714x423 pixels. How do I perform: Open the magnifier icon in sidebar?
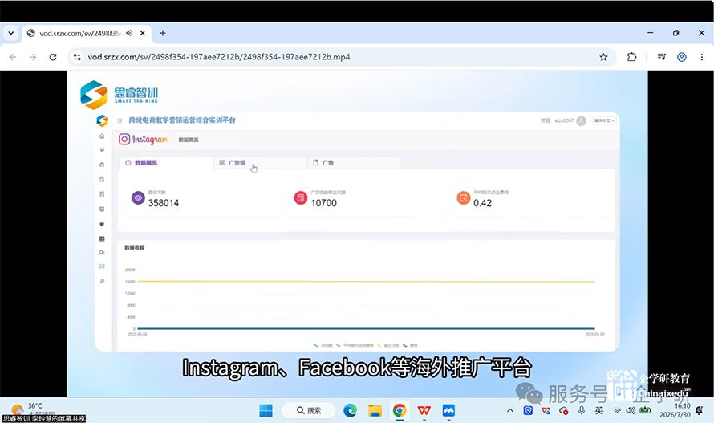click(x=102, y=281)
